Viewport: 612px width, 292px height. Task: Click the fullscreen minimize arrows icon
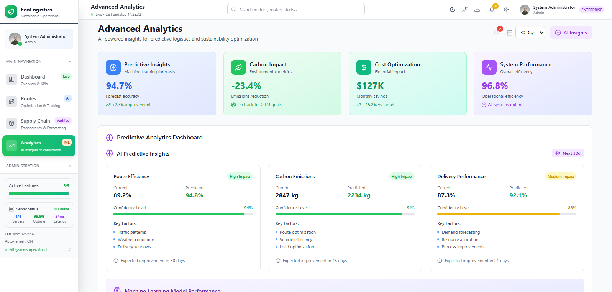click(465, 10)
